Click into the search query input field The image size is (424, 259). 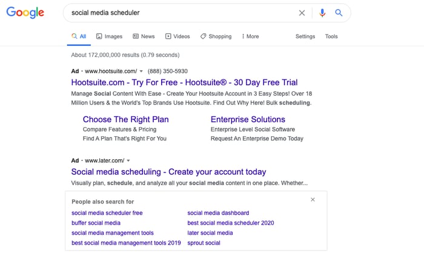[x=182, y=13]
